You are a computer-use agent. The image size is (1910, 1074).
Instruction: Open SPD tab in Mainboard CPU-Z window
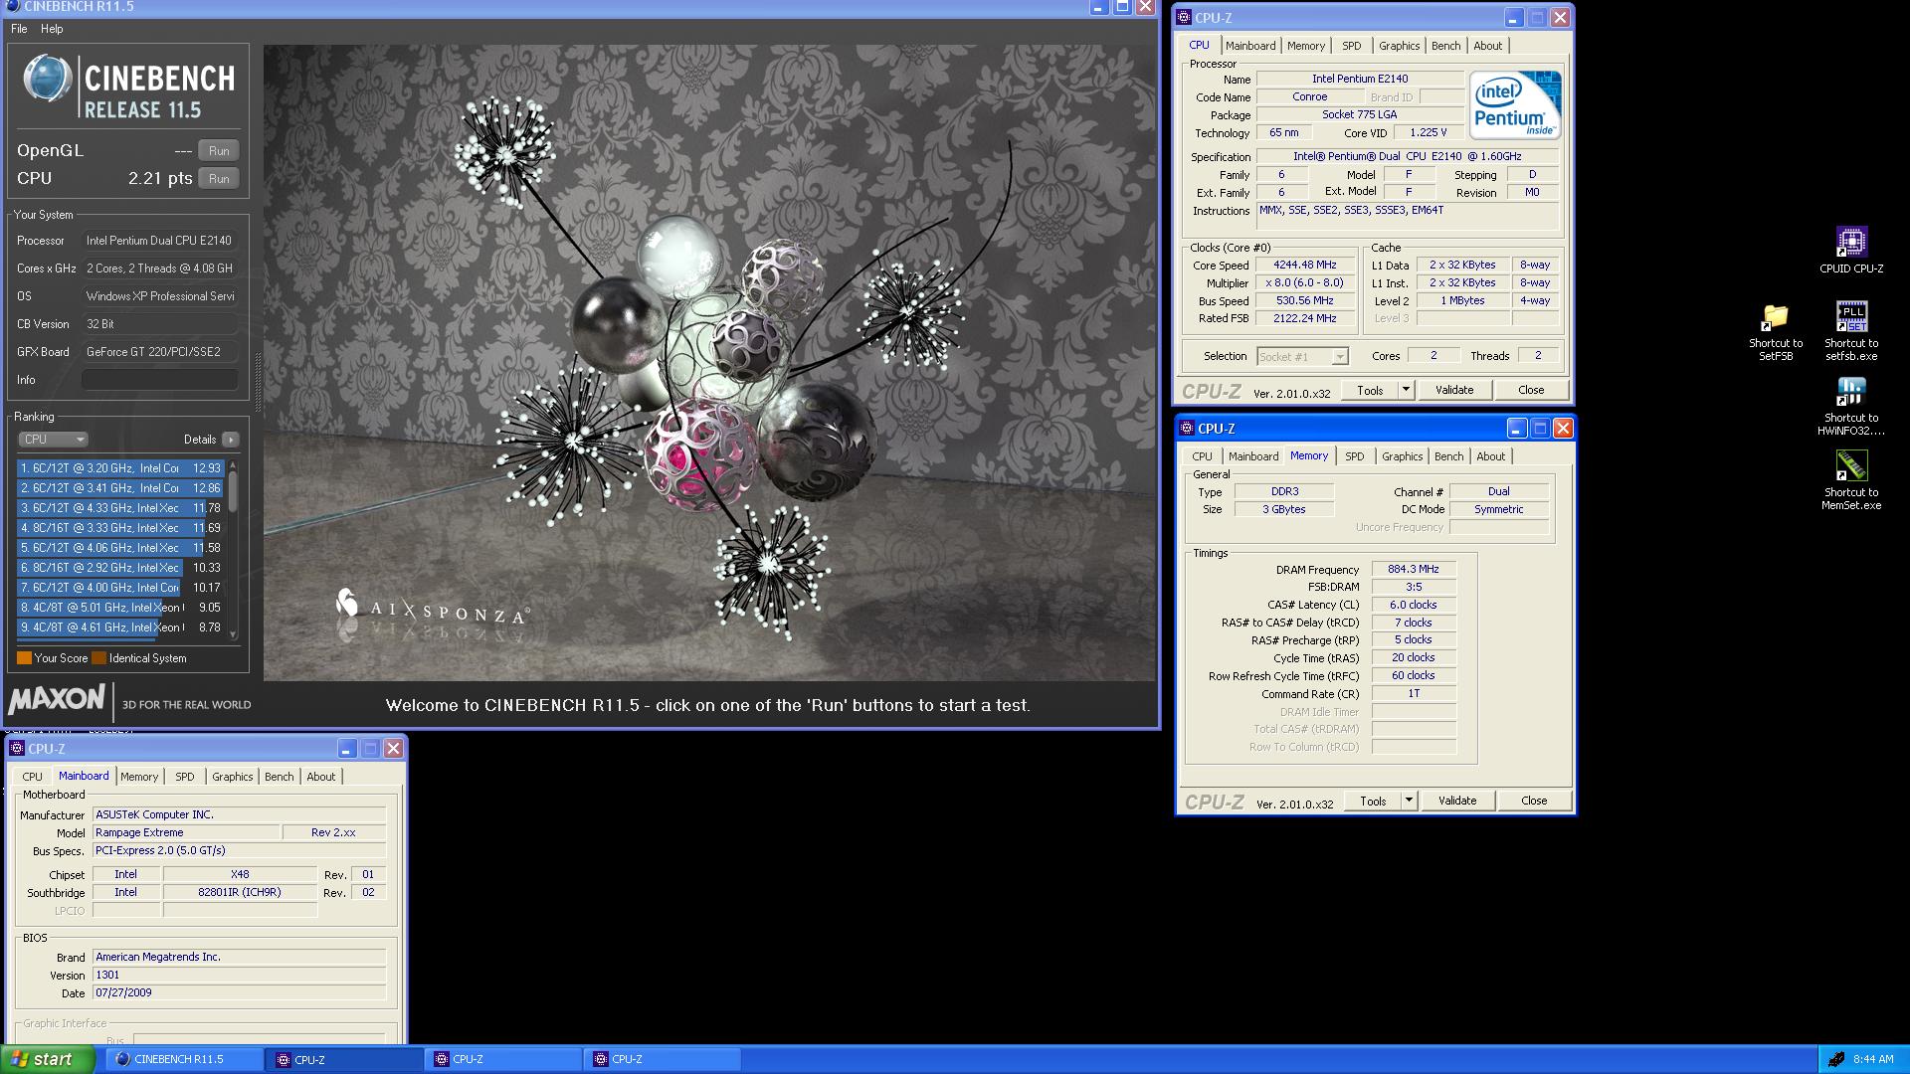coord(184,777)
